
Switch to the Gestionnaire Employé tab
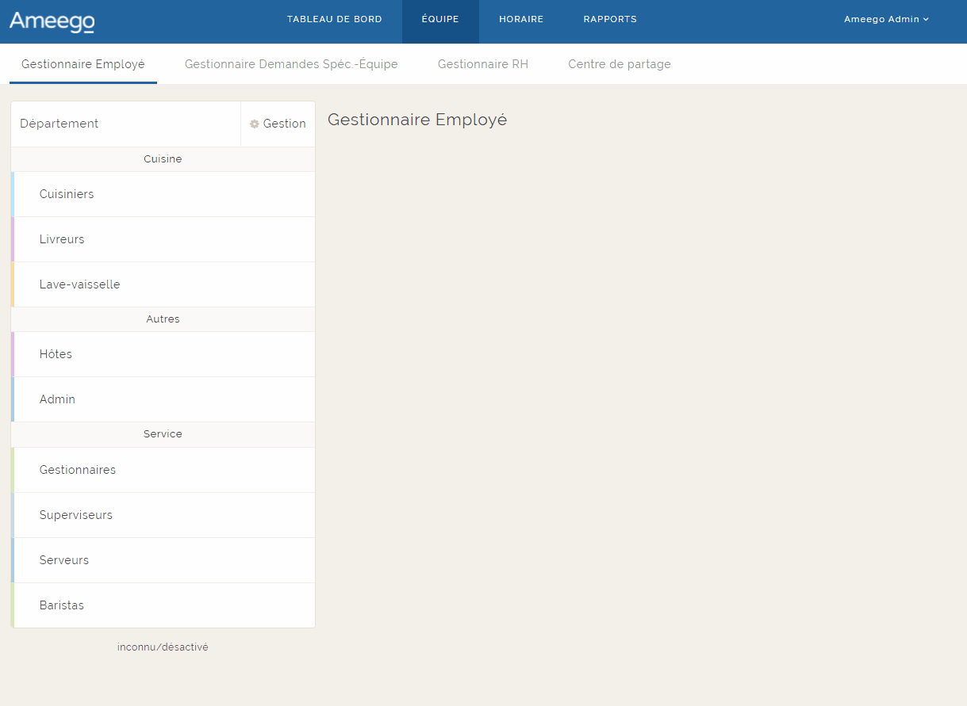[83, 64]
